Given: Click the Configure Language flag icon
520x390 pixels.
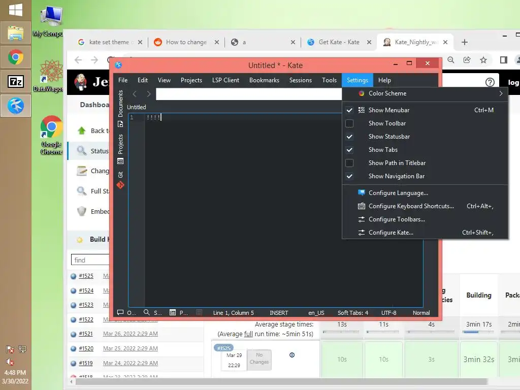Looking at the screenshot, I should pos(362,192).
